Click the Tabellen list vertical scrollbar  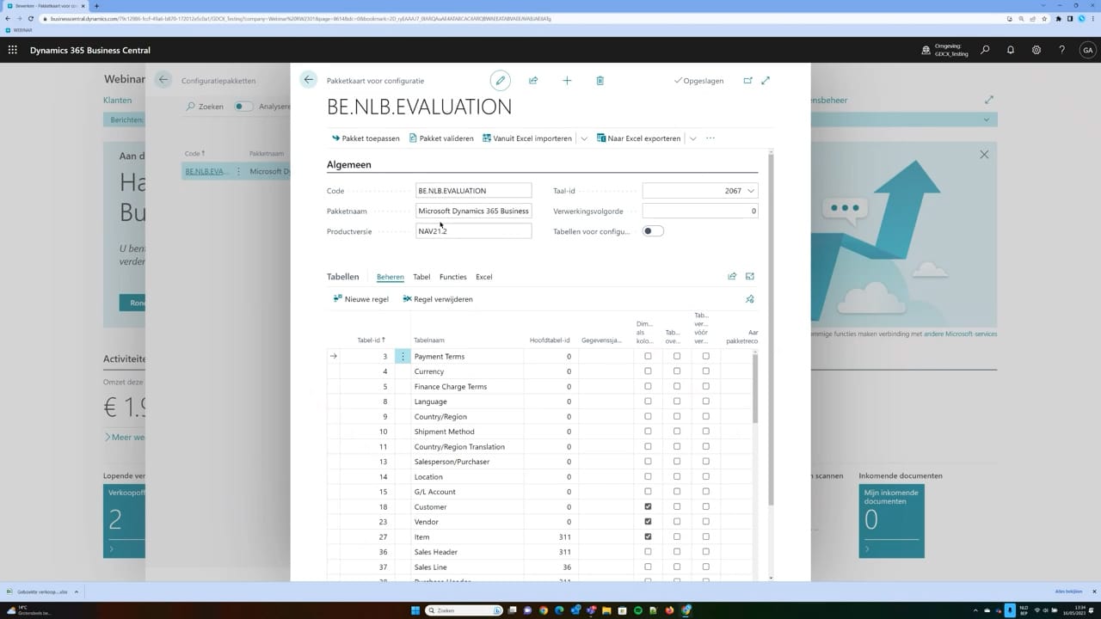point(755,387)
